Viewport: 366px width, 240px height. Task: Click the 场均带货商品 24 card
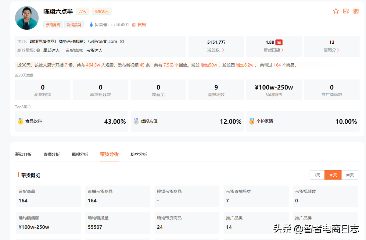click(187, 223)
